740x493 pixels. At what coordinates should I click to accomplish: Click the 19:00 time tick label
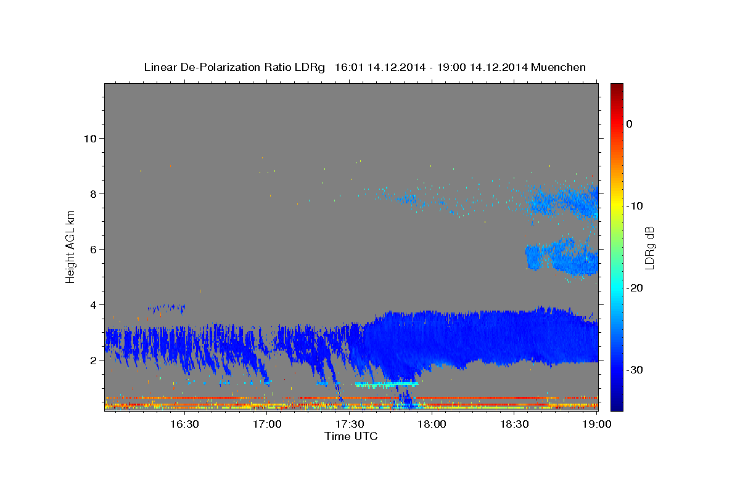[x=597, y=424]
